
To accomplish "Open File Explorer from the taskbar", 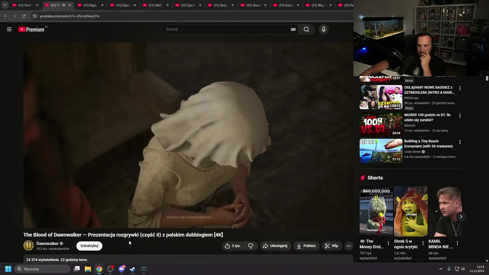I will pos(88,269).
